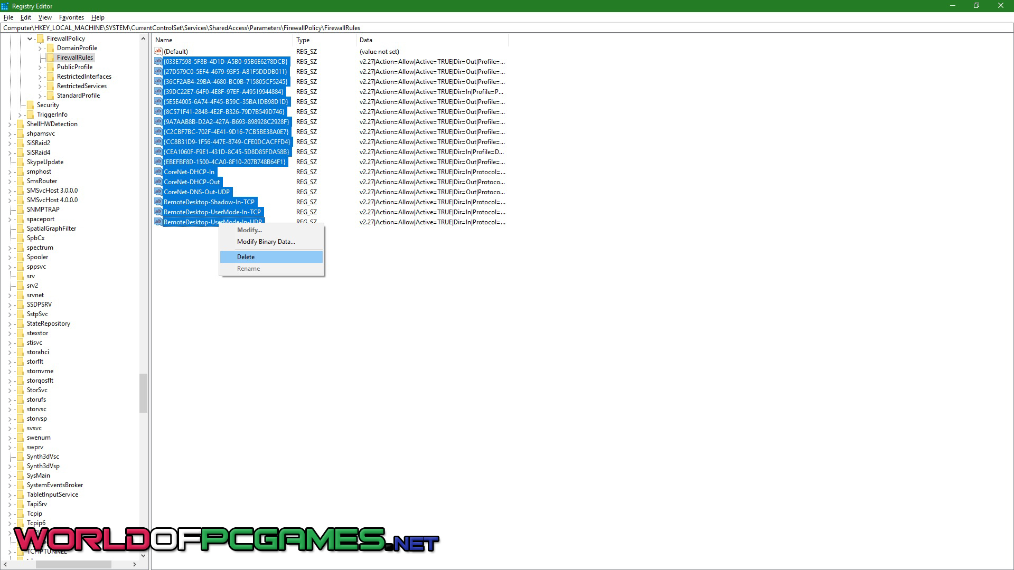Click the Security folder icon in tree
1014x570 pixels.
pos(30,105)
